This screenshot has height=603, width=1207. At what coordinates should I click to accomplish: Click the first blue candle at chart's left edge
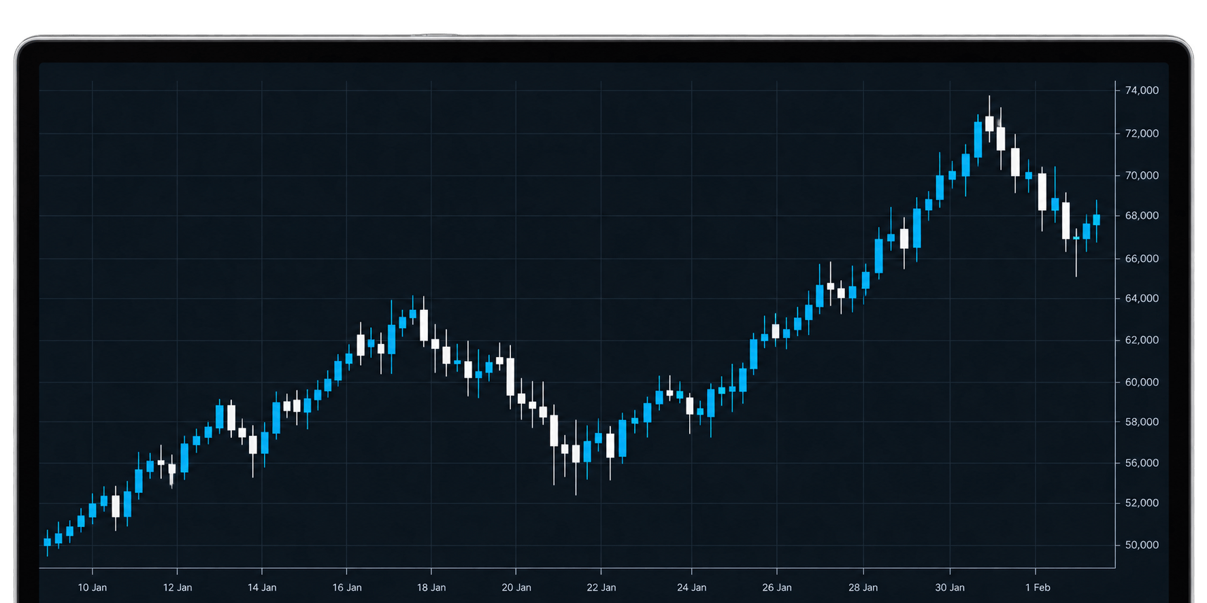47,542
